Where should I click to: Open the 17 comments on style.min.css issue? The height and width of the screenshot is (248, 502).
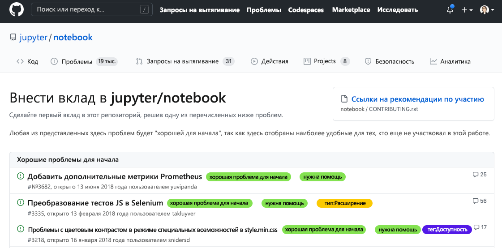pyautogui.click(x=480, y=227)
